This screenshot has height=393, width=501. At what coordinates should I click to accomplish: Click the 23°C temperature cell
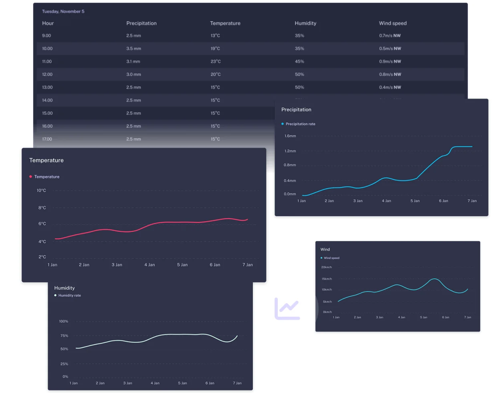216,61
